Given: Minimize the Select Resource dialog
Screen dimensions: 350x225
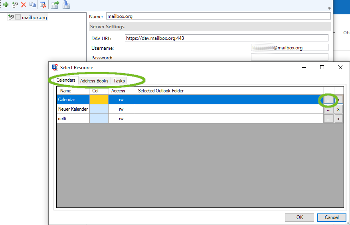Looking at the screenshot, I should tap(304, 67).
